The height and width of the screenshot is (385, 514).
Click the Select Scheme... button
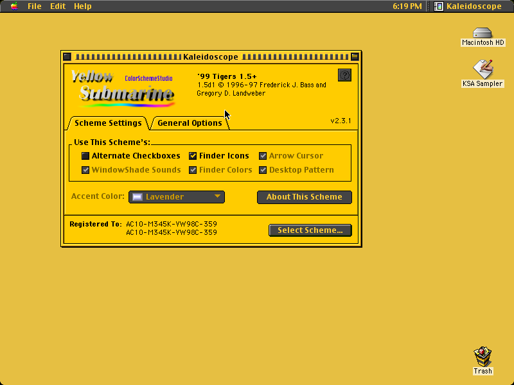coord(310,230)
